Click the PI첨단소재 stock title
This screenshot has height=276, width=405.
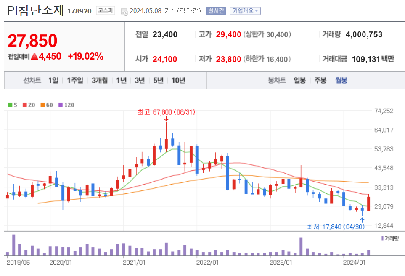pos(35,10)
